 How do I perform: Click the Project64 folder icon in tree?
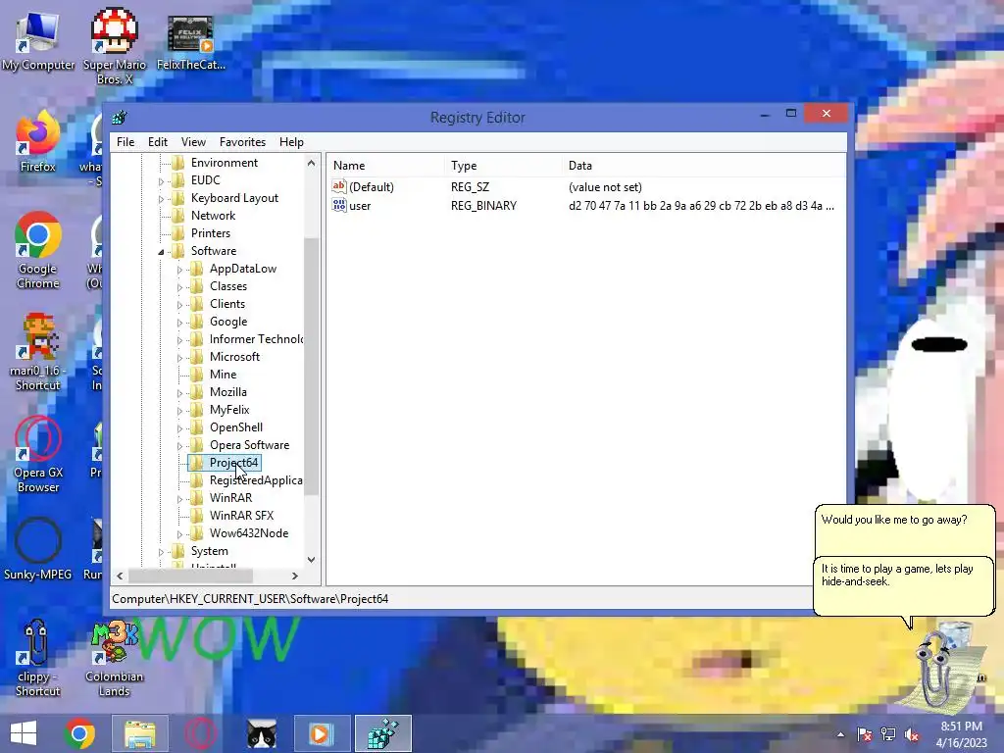point(197,463)
